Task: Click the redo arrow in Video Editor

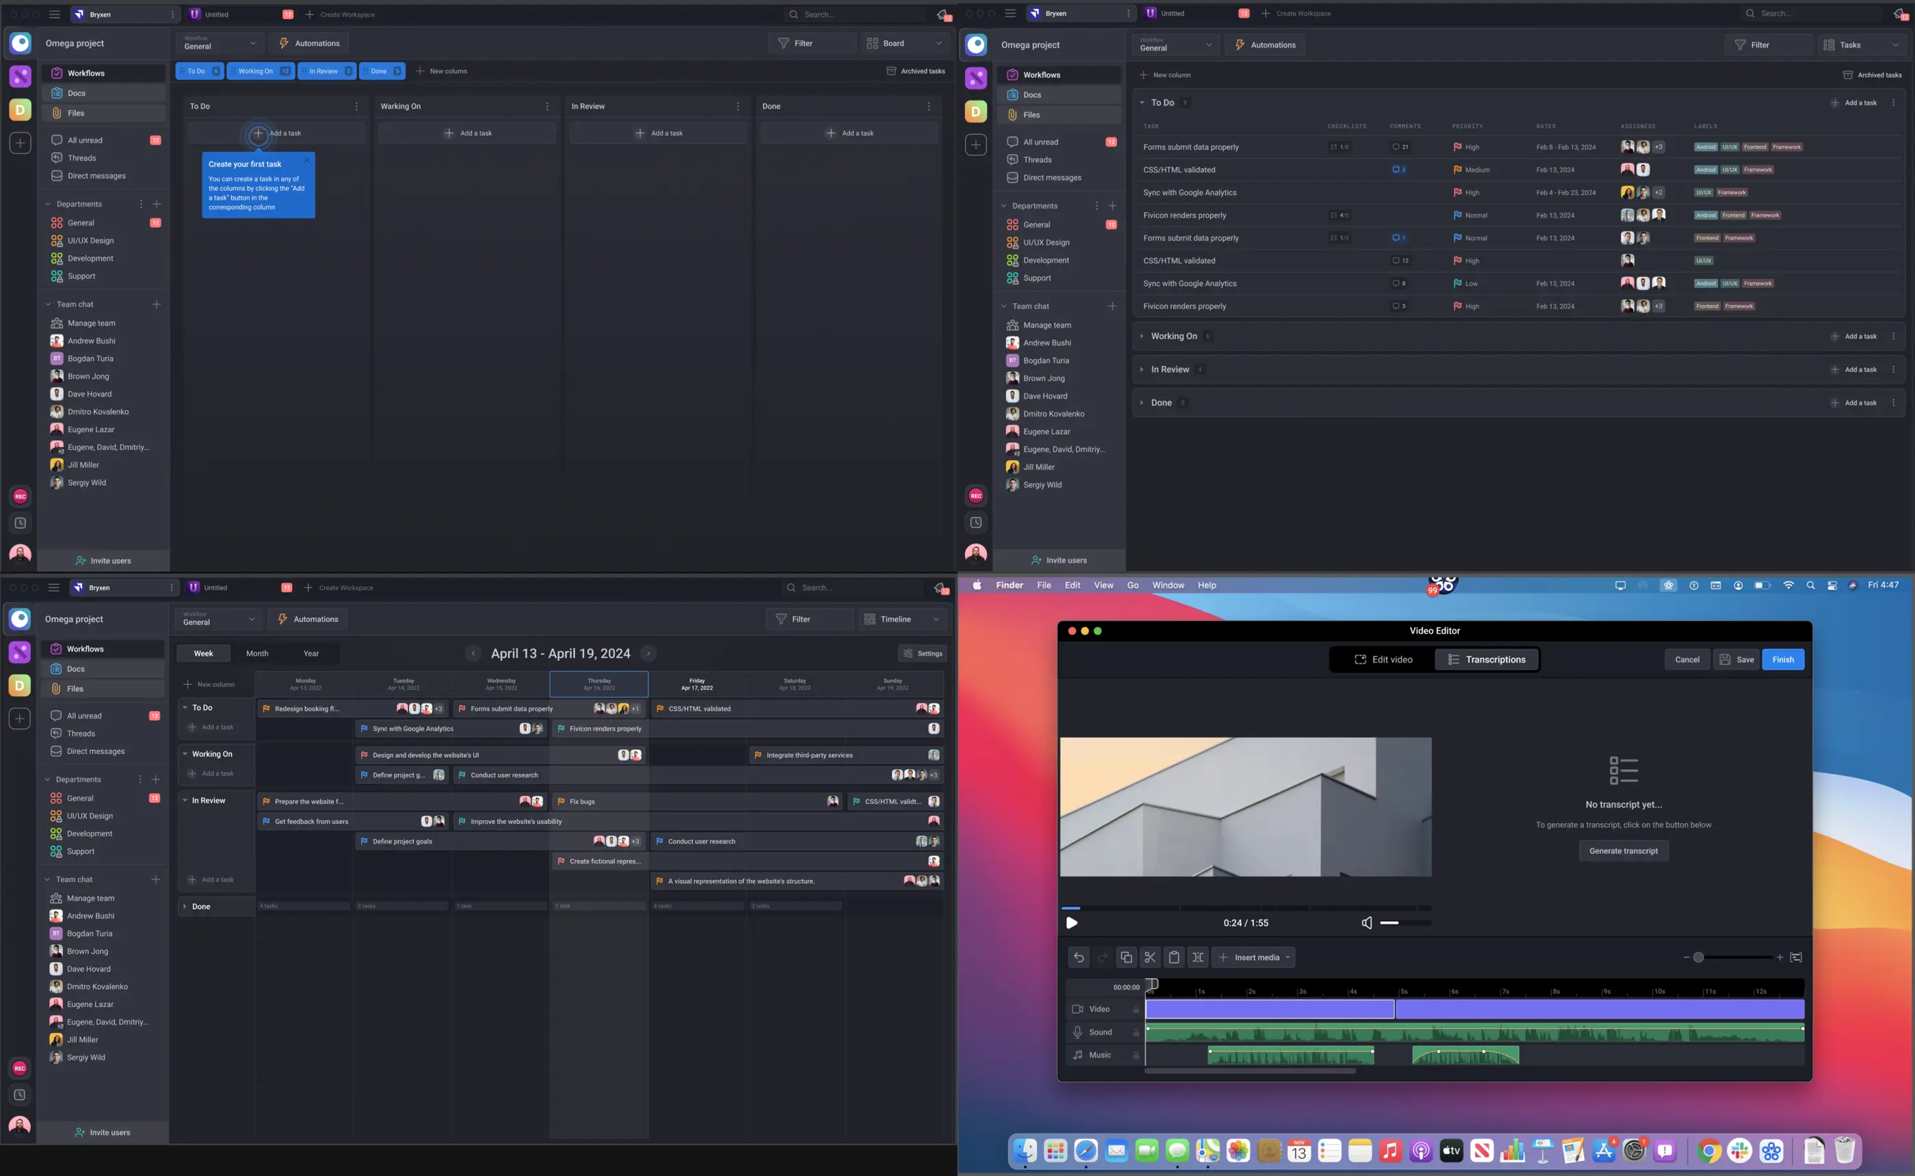Action: [x=1102, y=957]
